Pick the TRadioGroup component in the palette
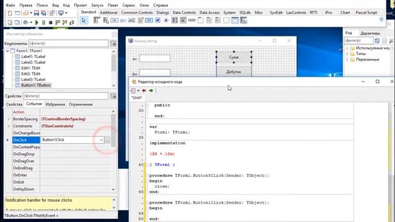 pos(209,20)
